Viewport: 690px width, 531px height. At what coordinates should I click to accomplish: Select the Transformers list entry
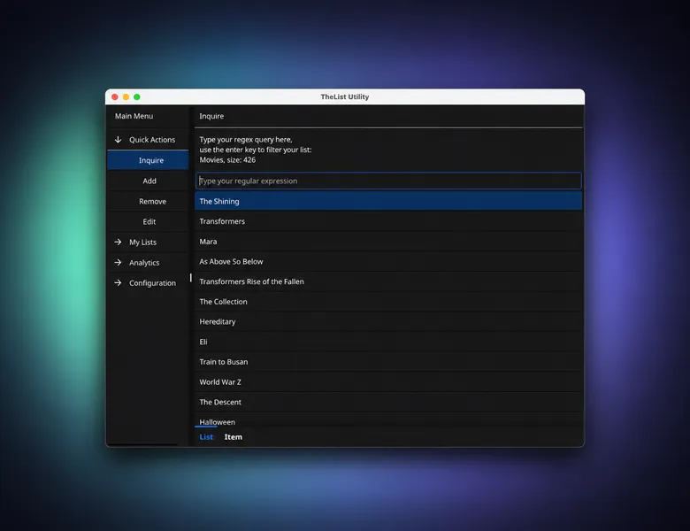pos(388,221)
